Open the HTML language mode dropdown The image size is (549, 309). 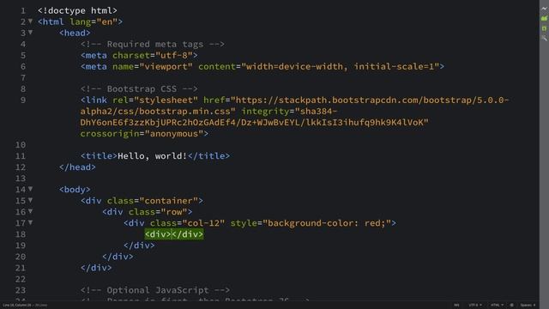[497, 306]
